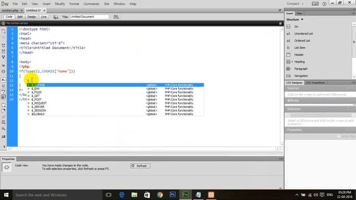Toggle Syntax Error Alerts in Info Bar
Viewport: 356px width, 200px height.
coord(3,97)
